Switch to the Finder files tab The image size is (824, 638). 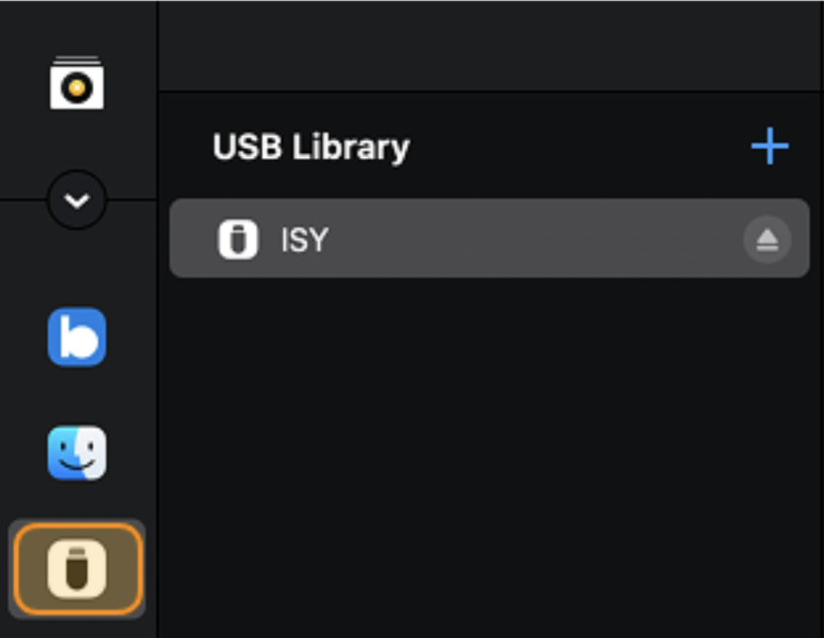[77, 453]
